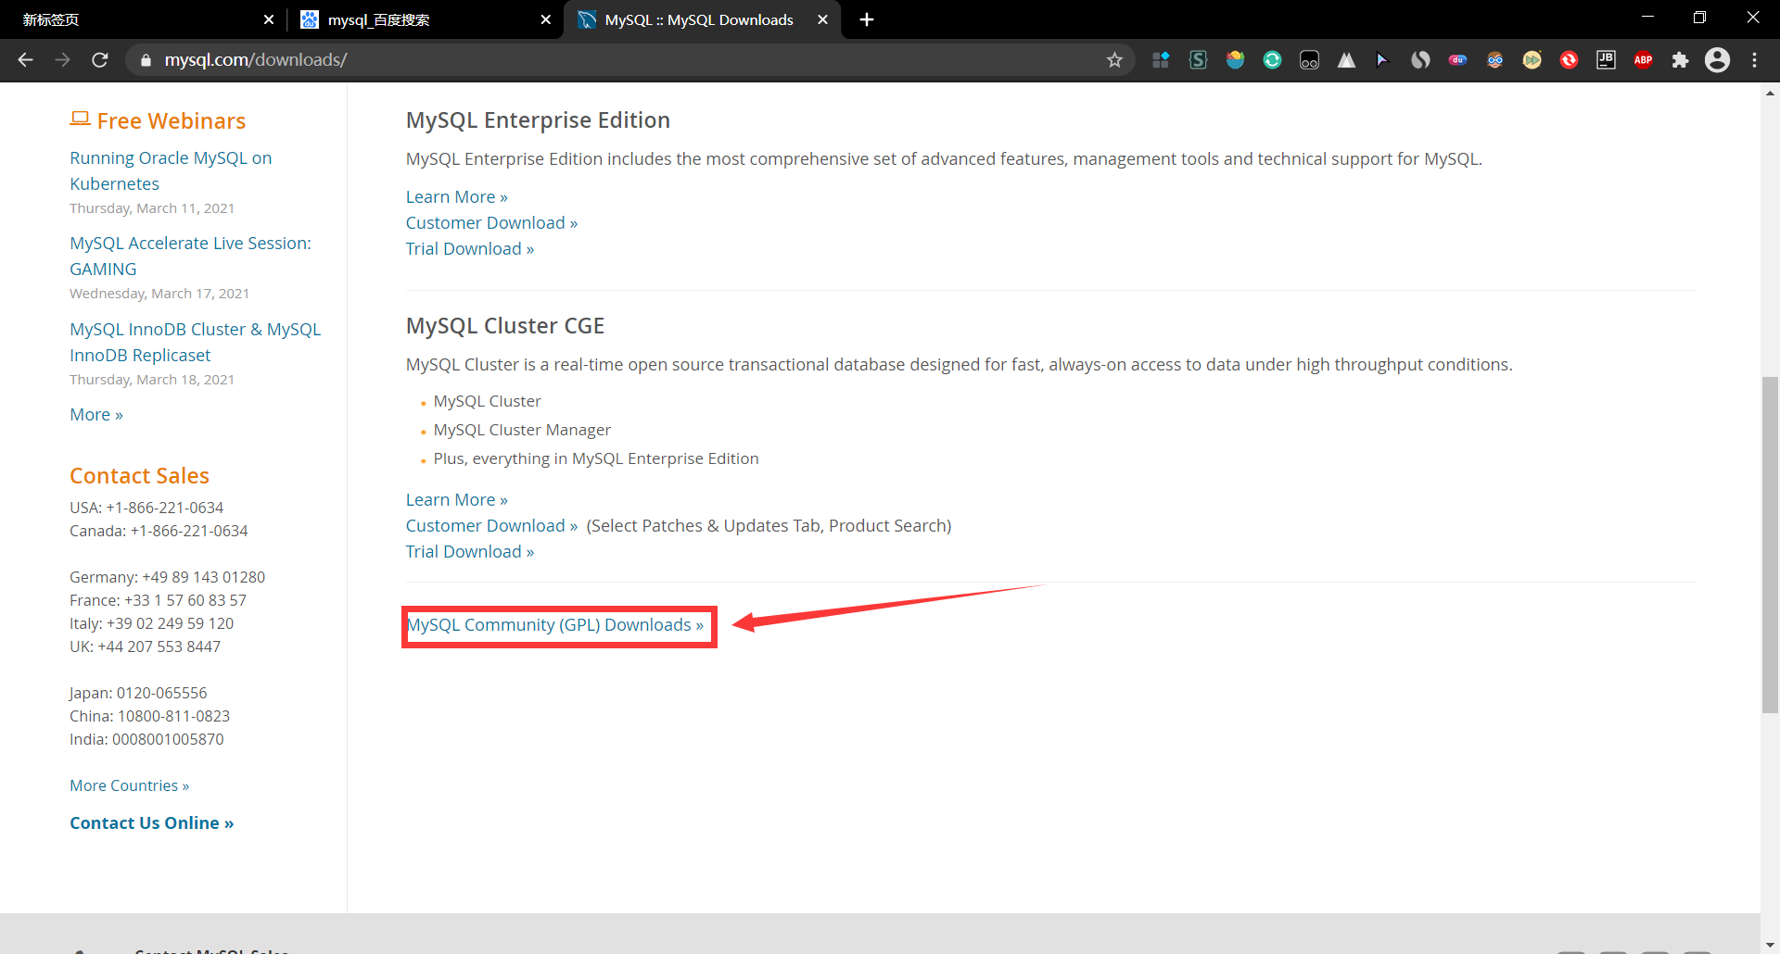1780x954 pixels.
Task: Open the cartoon face with glasses extension
Action: (x=1494, y=60)
